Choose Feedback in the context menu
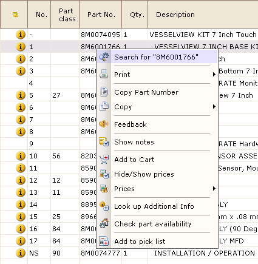258x264 pixels. coord(131,124)
